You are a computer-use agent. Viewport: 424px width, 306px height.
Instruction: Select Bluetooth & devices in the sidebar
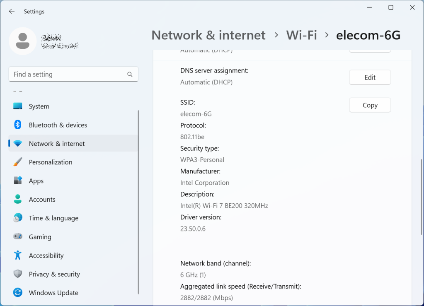(x=58, y=125)
